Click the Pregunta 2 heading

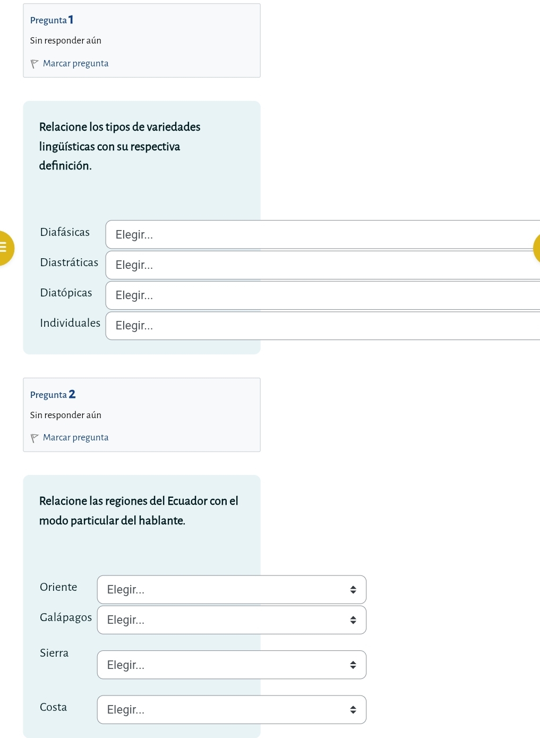click(53, 394)
